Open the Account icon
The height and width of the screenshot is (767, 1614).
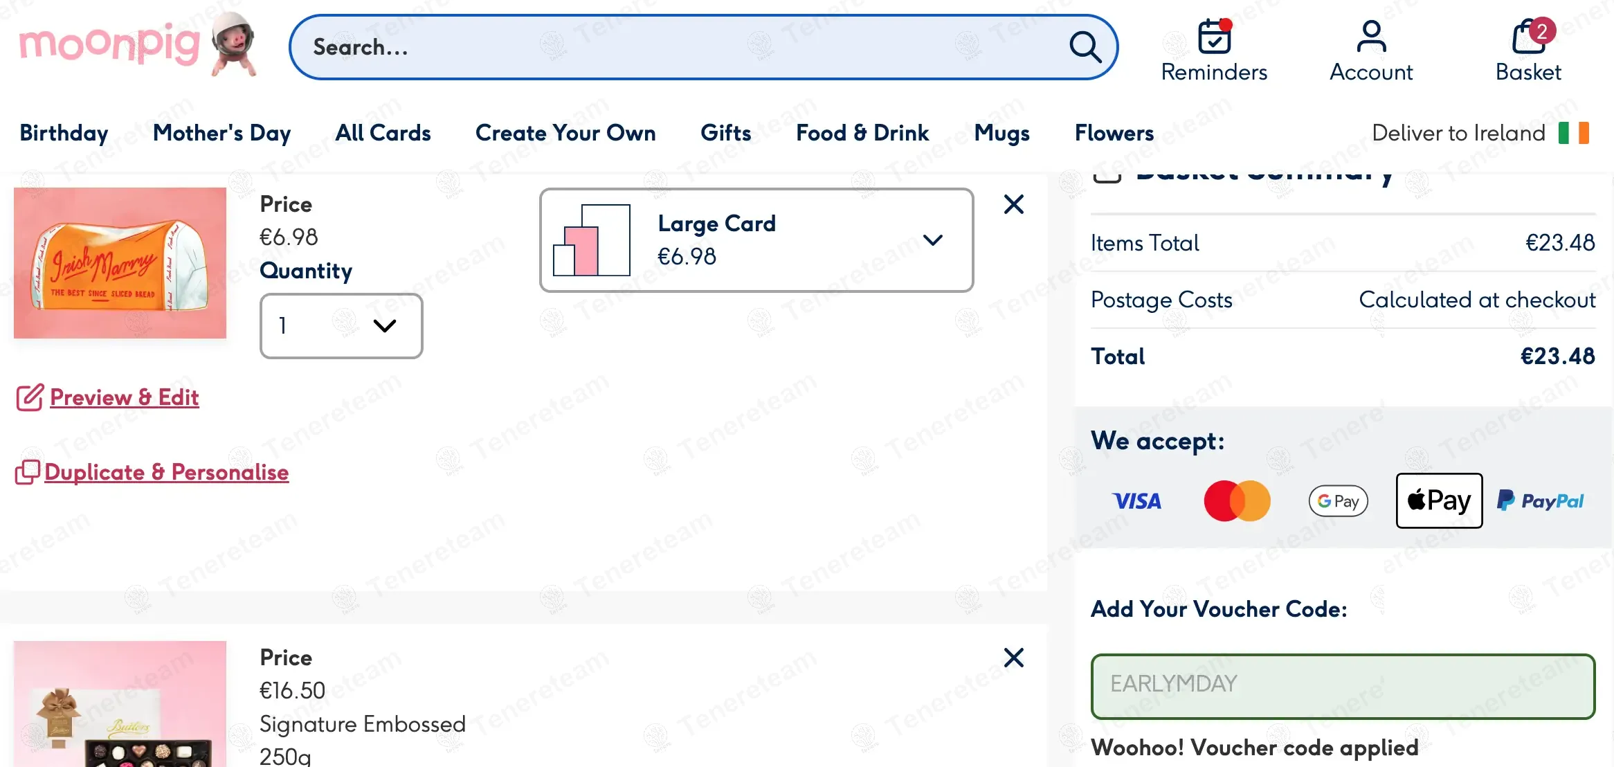[1370, 37]
